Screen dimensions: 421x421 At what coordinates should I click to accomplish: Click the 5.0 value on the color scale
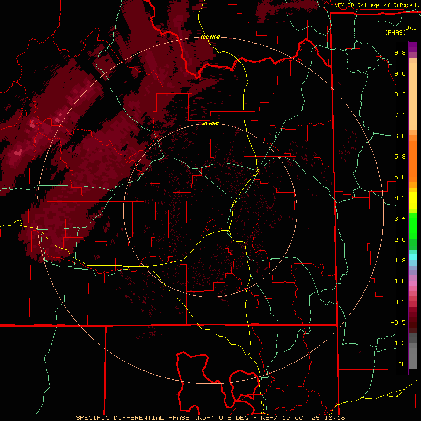pyautogui.click(x=400, y=177)
